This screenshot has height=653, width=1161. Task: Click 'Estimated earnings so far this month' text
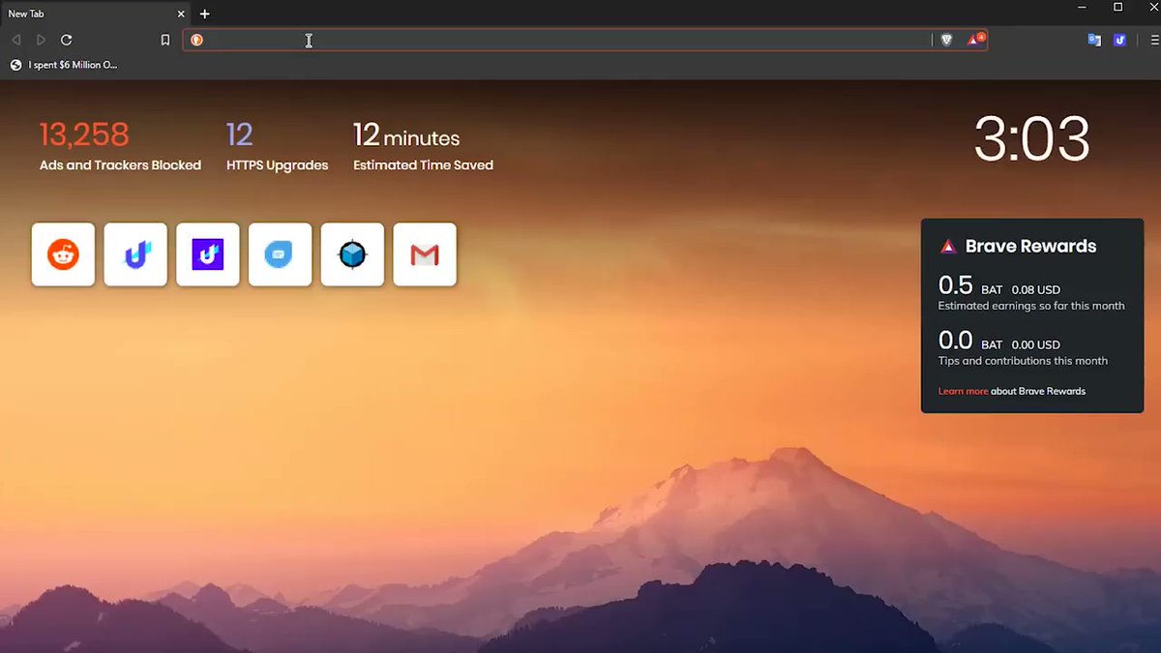point(1031,306)
